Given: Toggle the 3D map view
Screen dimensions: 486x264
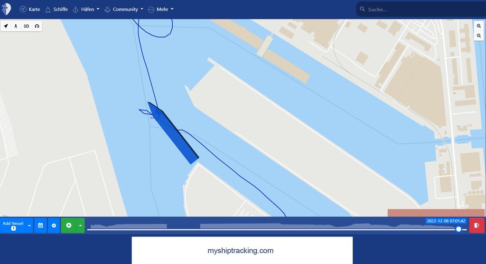Looking at the screenshot, I should [27, 26].
